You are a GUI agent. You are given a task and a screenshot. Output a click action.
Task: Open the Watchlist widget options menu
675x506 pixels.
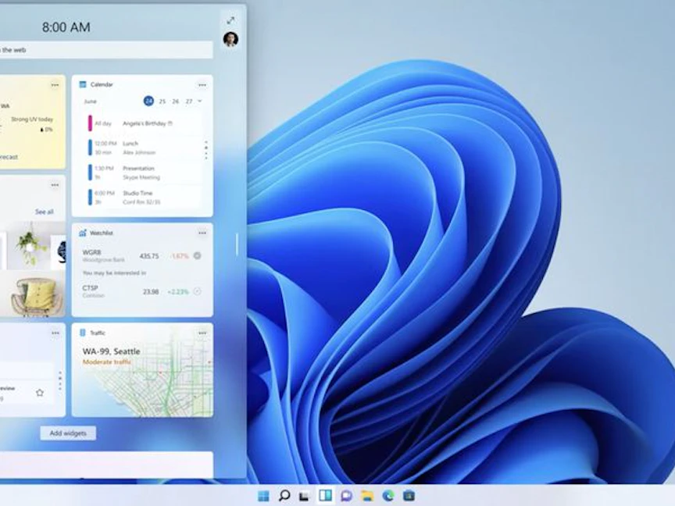202,233
